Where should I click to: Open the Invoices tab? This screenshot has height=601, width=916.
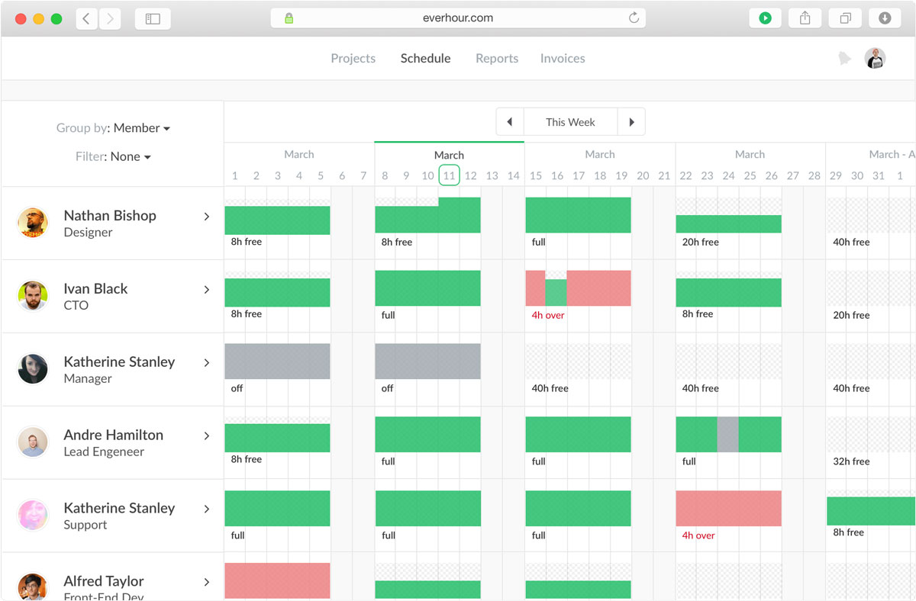pyautogui.click(x=563, y=59)
